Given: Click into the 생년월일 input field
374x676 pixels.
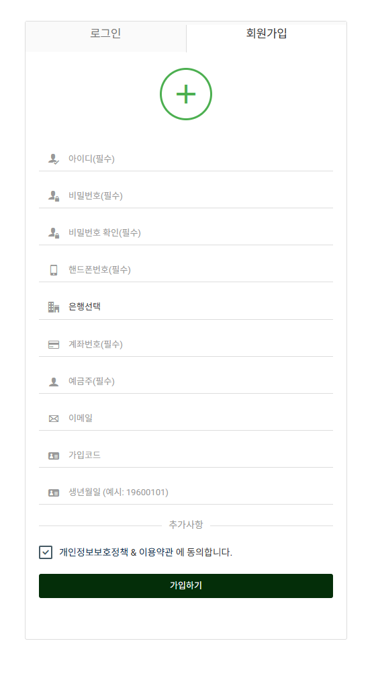Looking at the screenshot, I should tap(186, 493).
